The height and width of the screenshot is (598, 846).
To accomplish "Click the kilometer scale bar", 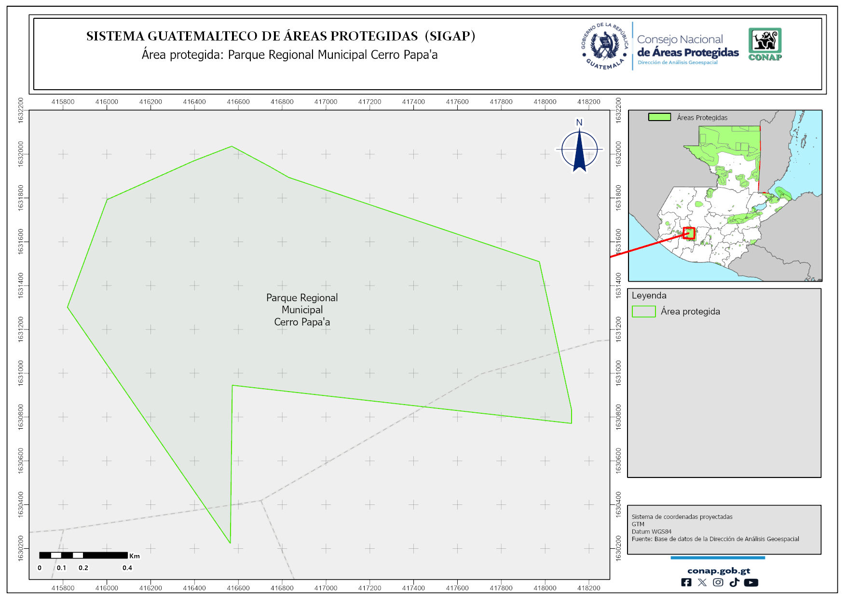I will 83,556.
